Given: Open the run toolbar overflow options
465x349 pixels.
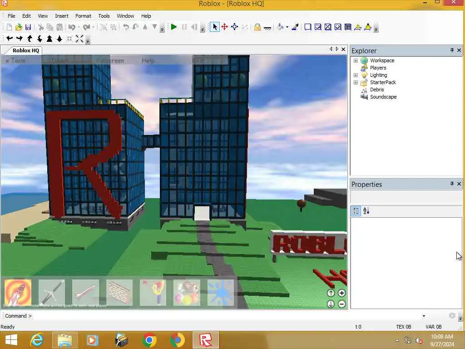Looking at the screenshot, I should point(203,29).
